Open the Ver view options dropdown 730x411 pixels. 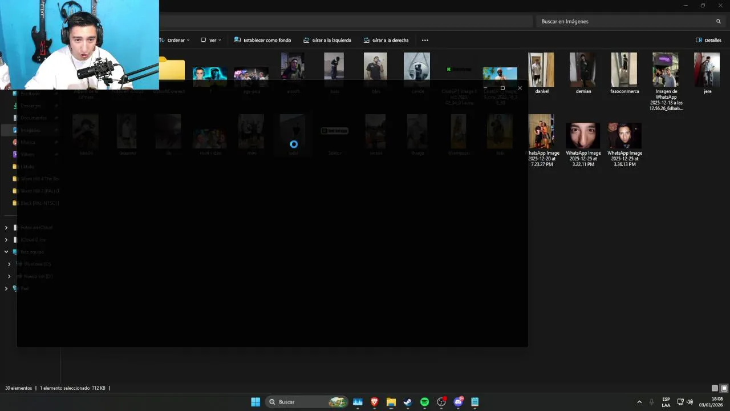coord(211,41)
